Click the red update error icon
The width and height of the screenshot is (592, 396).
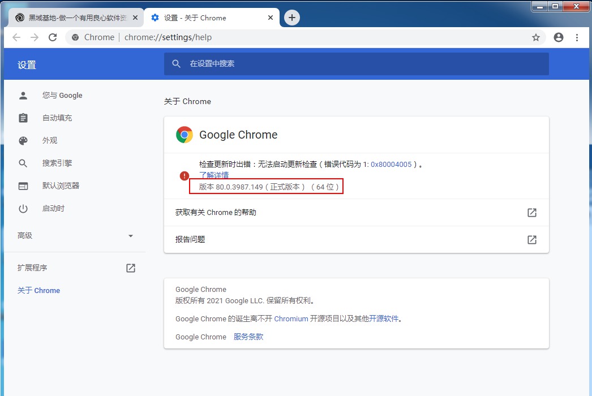[x=185, y=175]
